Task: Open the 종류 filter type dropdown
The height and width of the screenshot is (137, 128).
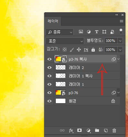Action: tap(60, 32)
